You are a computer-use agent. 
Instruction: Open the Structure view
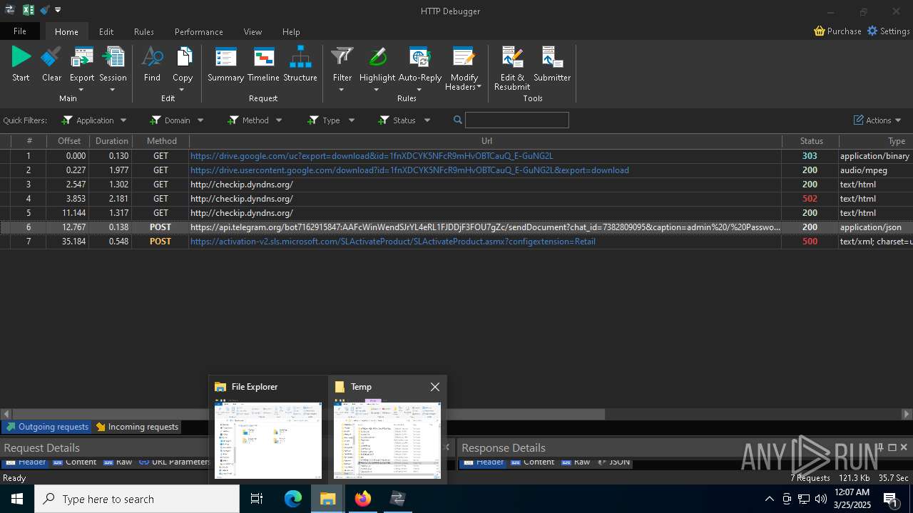(300, 57)
